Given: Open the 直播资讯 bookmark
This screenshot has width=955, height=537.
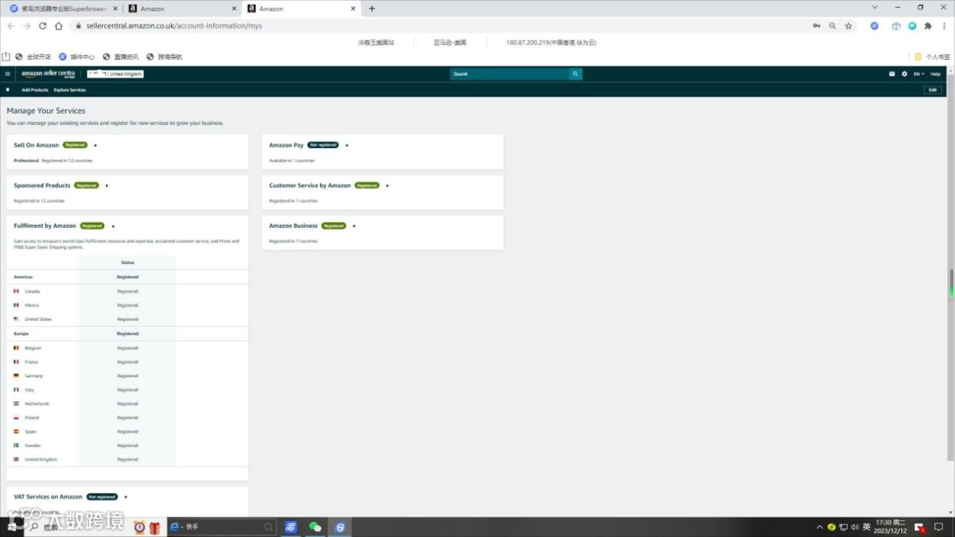Looking at the screenshot, I should (121, 57).
